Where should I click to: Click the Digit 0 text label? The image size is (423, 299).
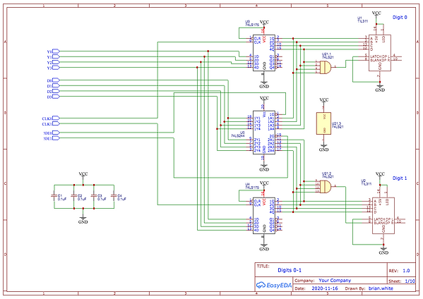[x=400, y=17]
